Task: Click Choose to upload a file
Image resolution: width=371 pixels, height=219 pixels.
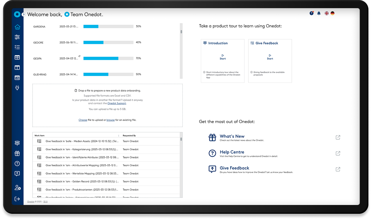Action: (x=83, y=120)
